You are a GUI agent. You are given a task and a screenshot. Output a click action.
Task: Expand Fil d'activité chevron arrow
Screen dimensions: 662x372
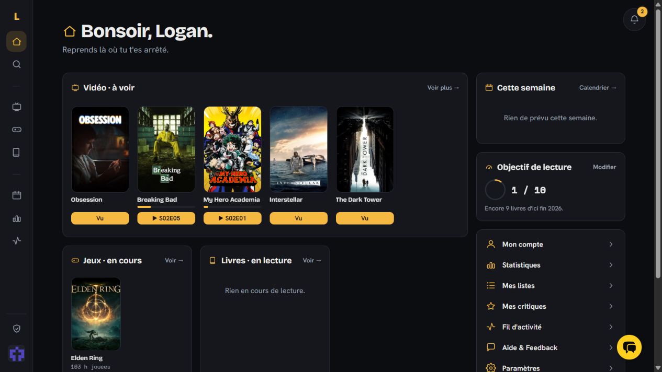tap(611, 327)
